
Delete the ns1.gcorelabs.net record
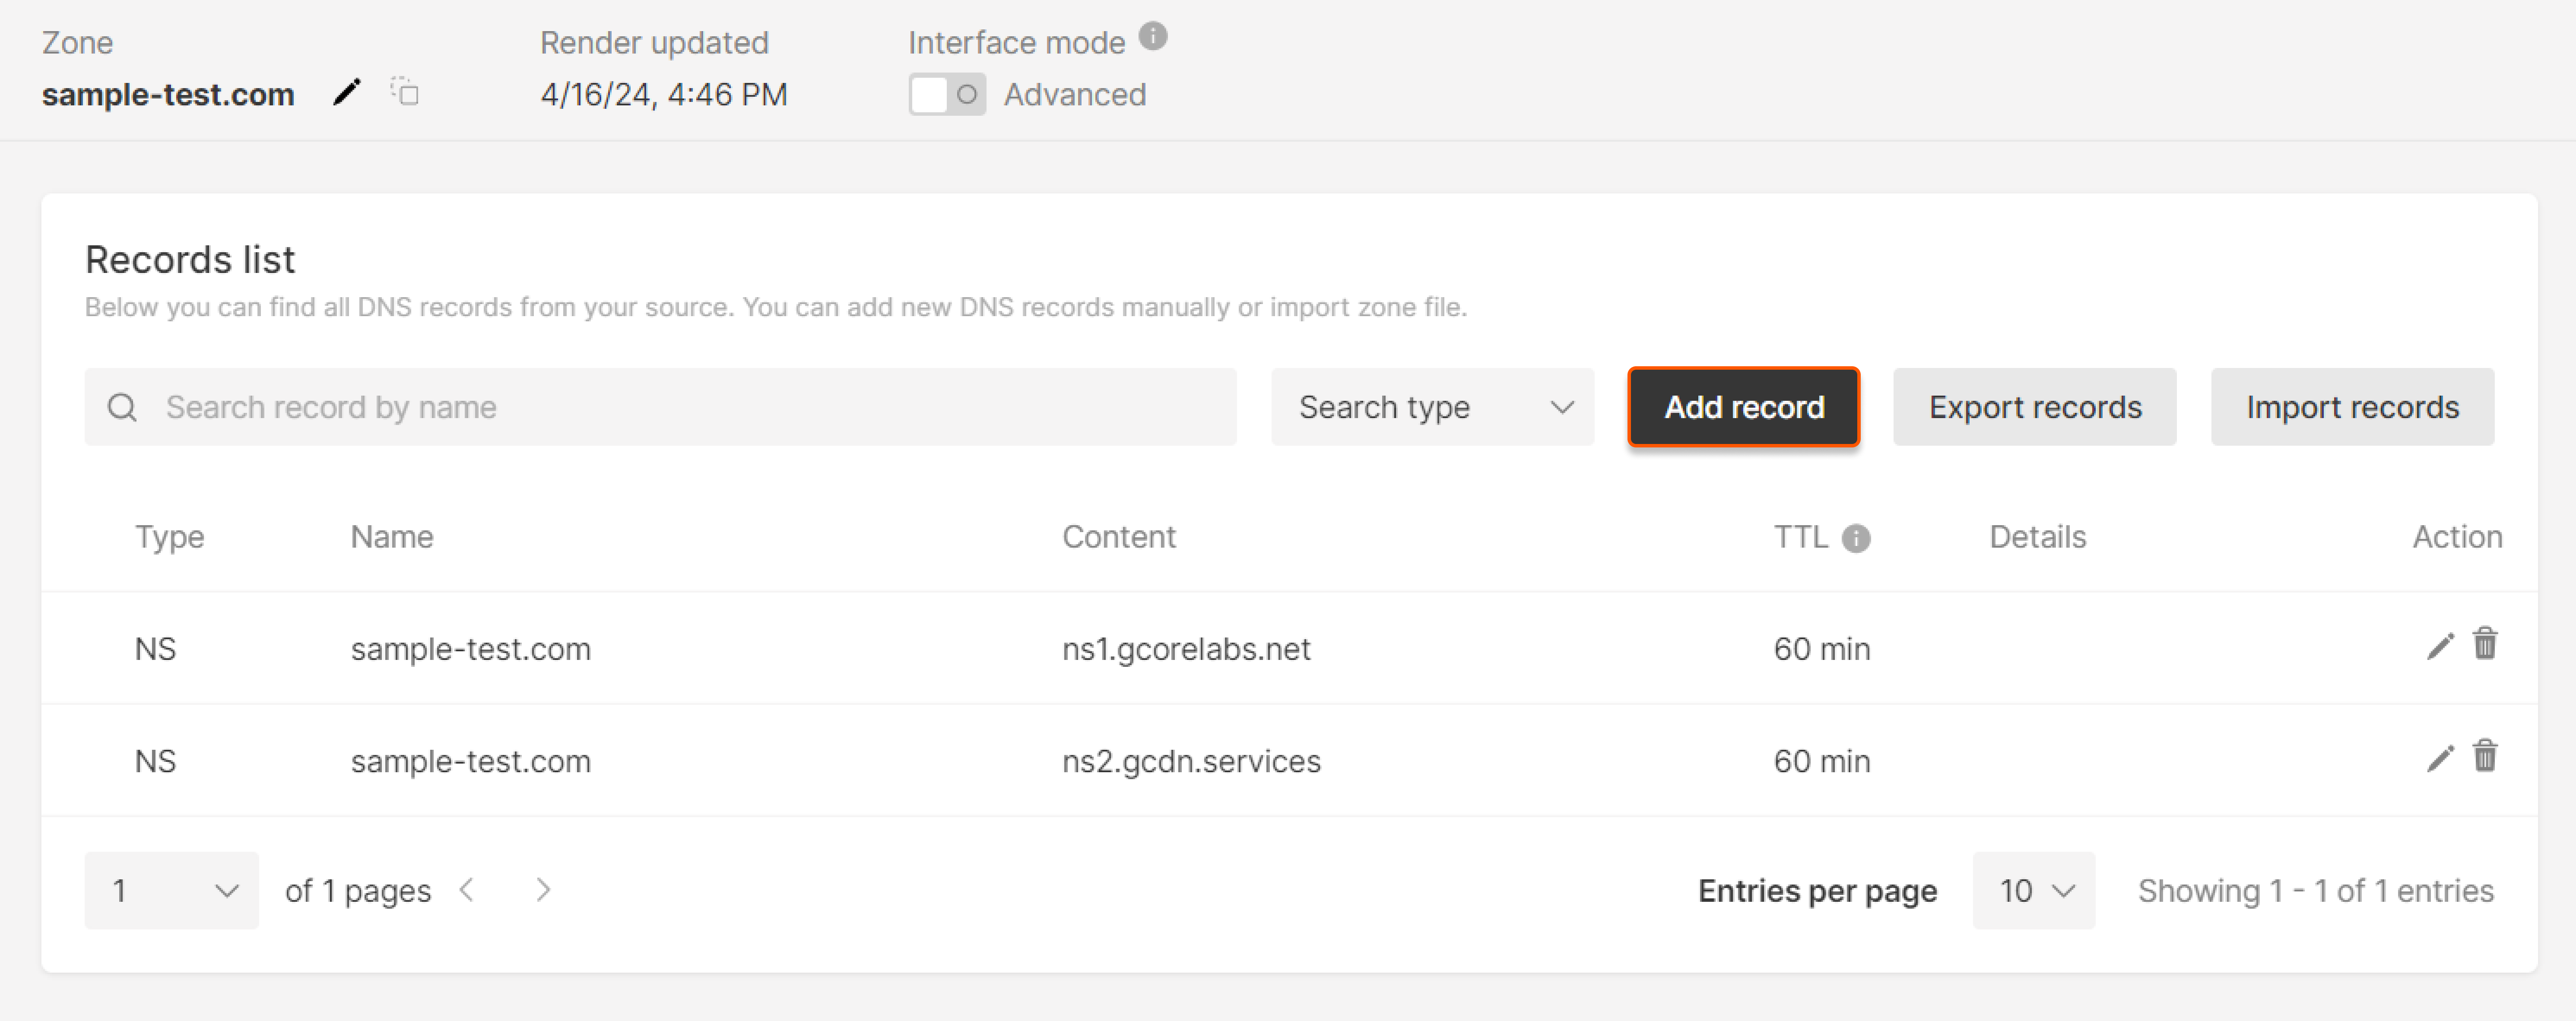pos(2485,644)
